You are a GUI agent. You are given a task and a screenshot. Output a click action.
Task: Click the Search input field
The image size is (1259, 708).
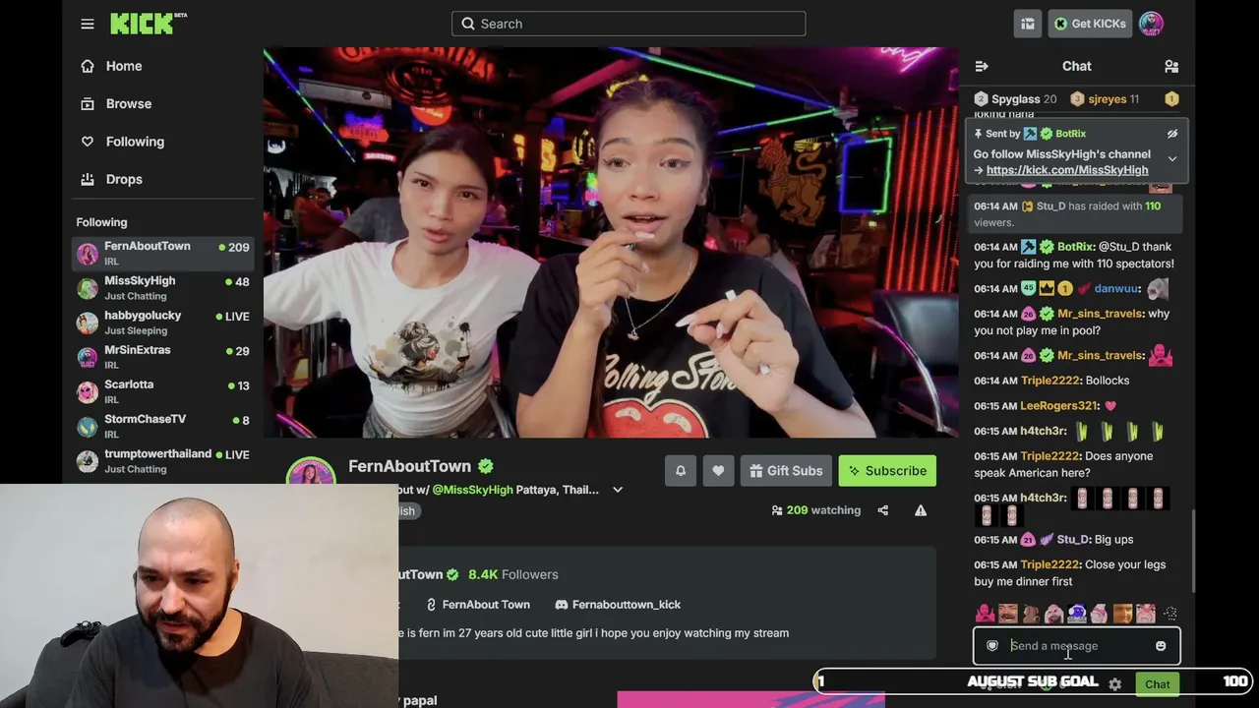pyautogui.click(x=629, y=24)
